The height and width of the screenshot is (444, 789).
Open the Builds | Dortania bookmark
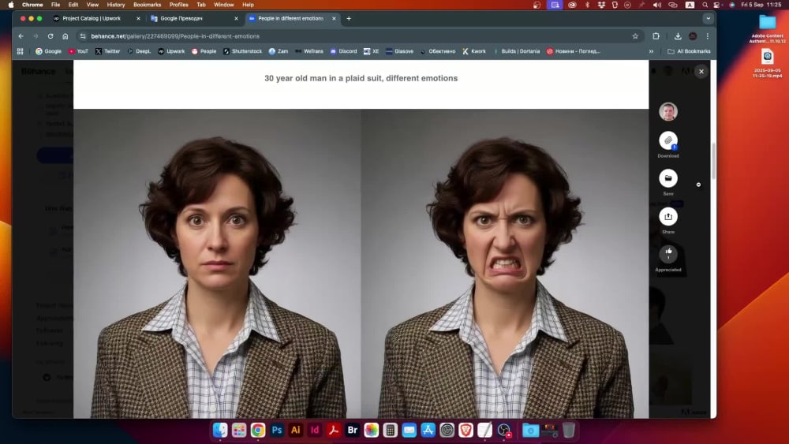pos(516,51)
